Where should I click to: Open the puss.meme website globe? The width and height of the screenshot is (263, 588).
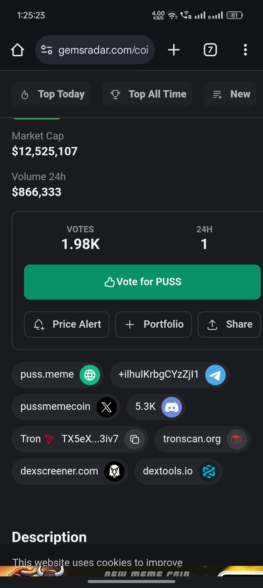(90, 375)
